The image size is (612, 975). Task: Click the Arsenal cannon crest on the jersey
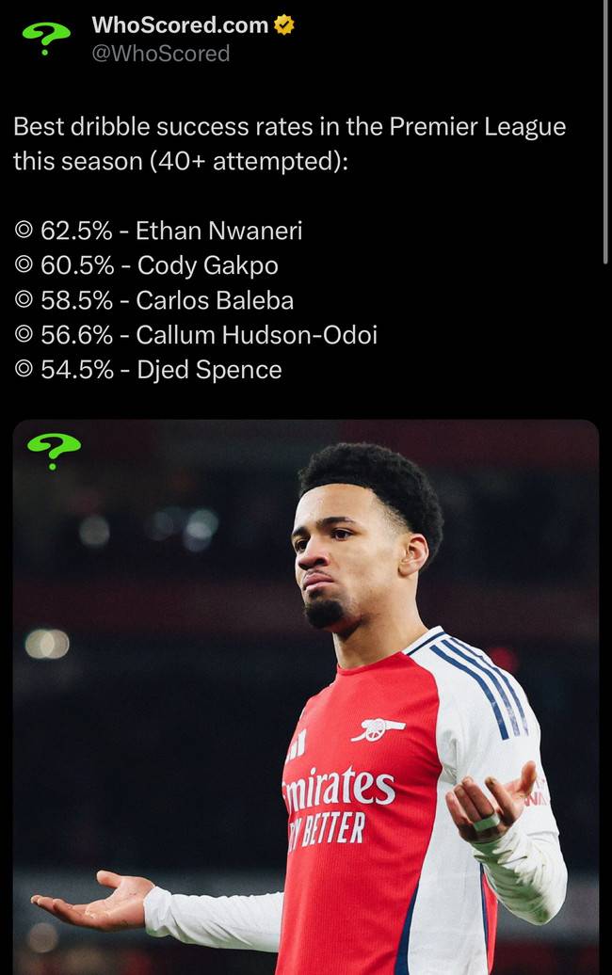pyautogui.click(x=378, y=729)
